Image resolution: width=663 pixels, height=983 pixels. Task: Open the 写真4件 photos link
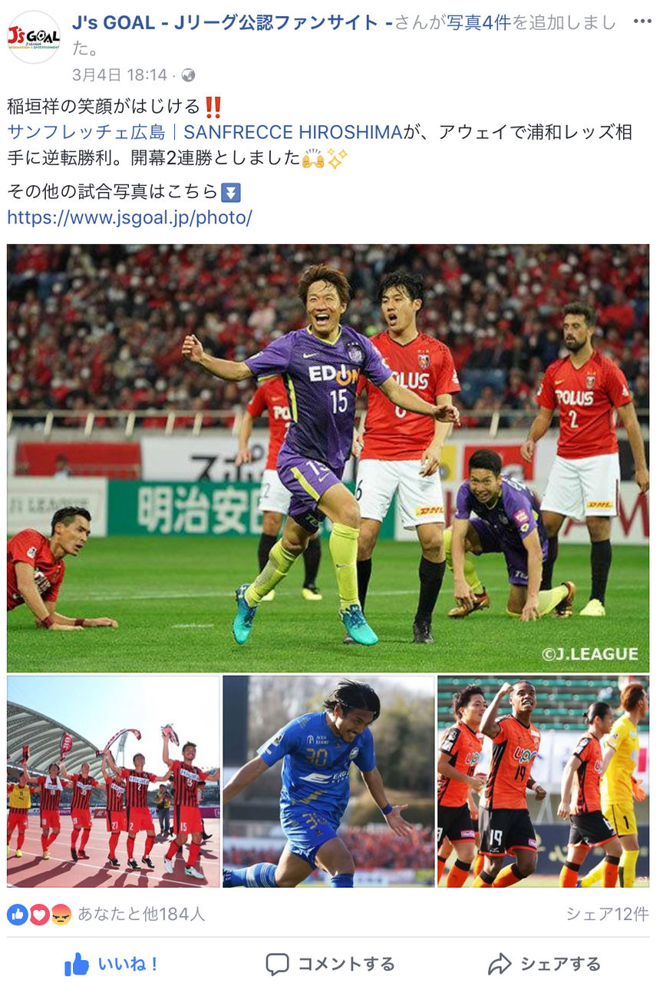coord(479,23)
